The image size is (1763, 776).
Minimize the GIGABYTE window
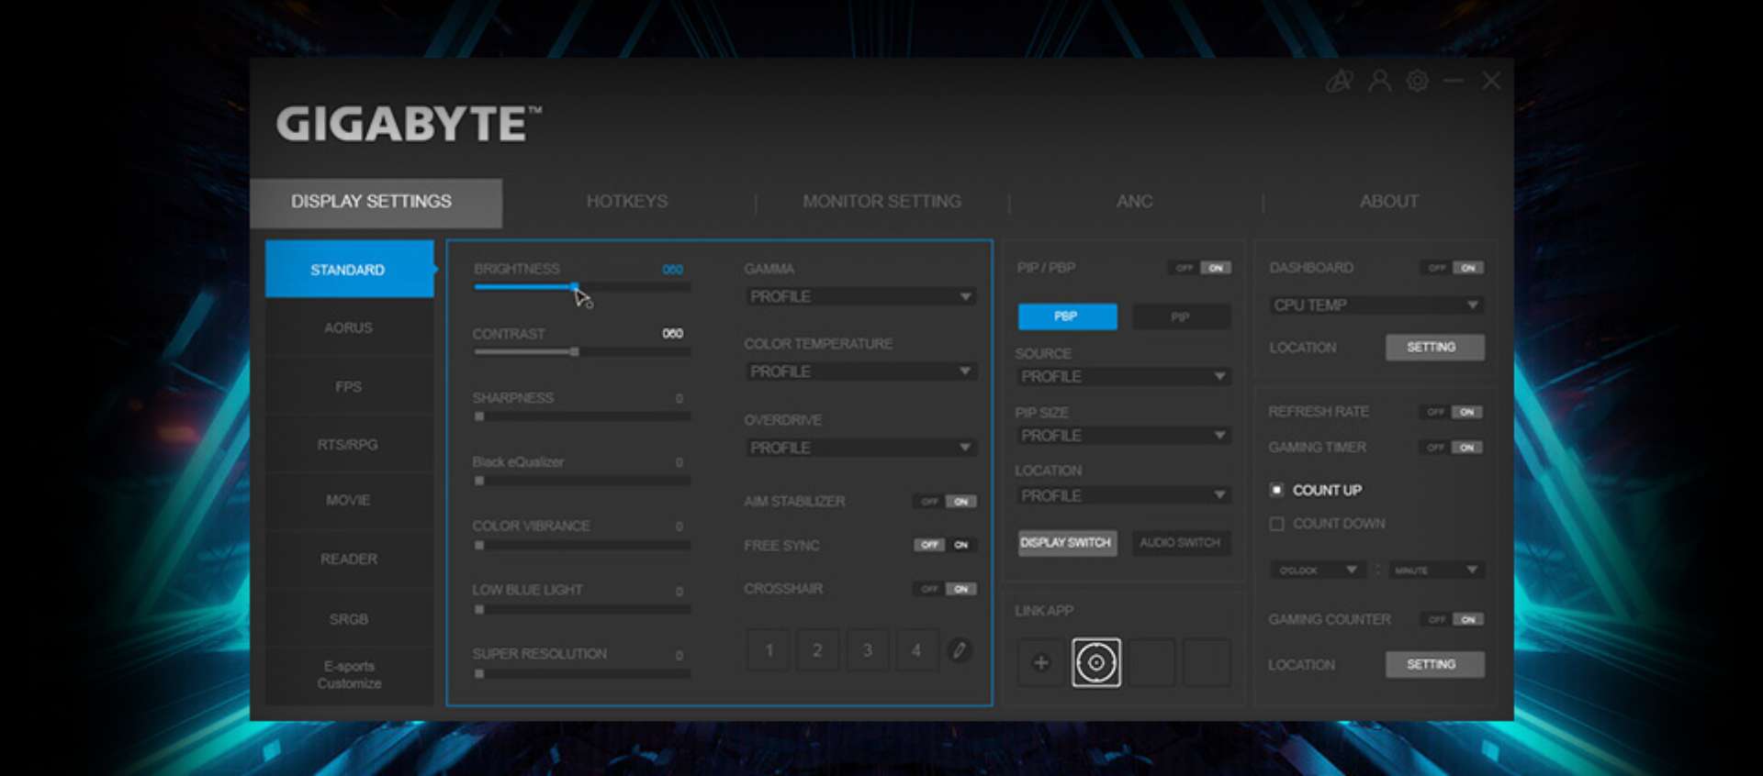coord(1454,81)
